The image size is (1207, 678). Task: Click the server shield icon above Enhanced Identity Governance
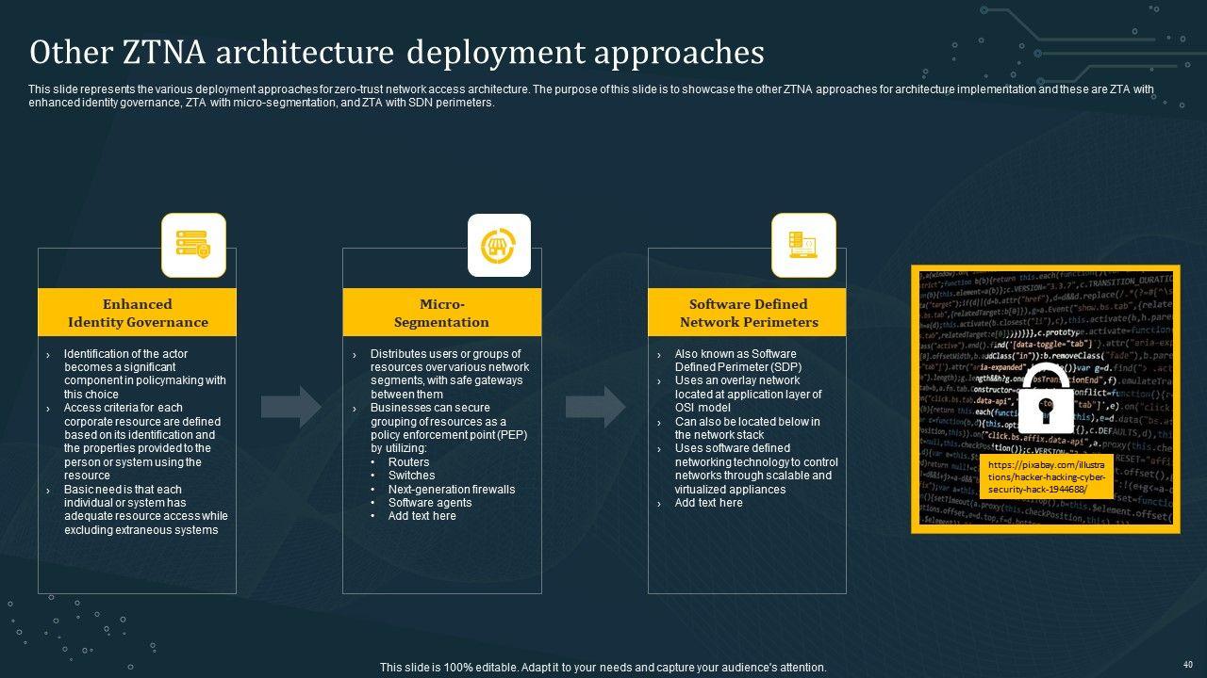point(193,245)
